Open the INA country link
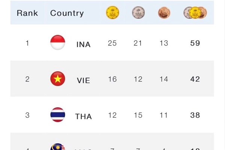Viewport: 225px width, 150px height. tap(83, 44)
